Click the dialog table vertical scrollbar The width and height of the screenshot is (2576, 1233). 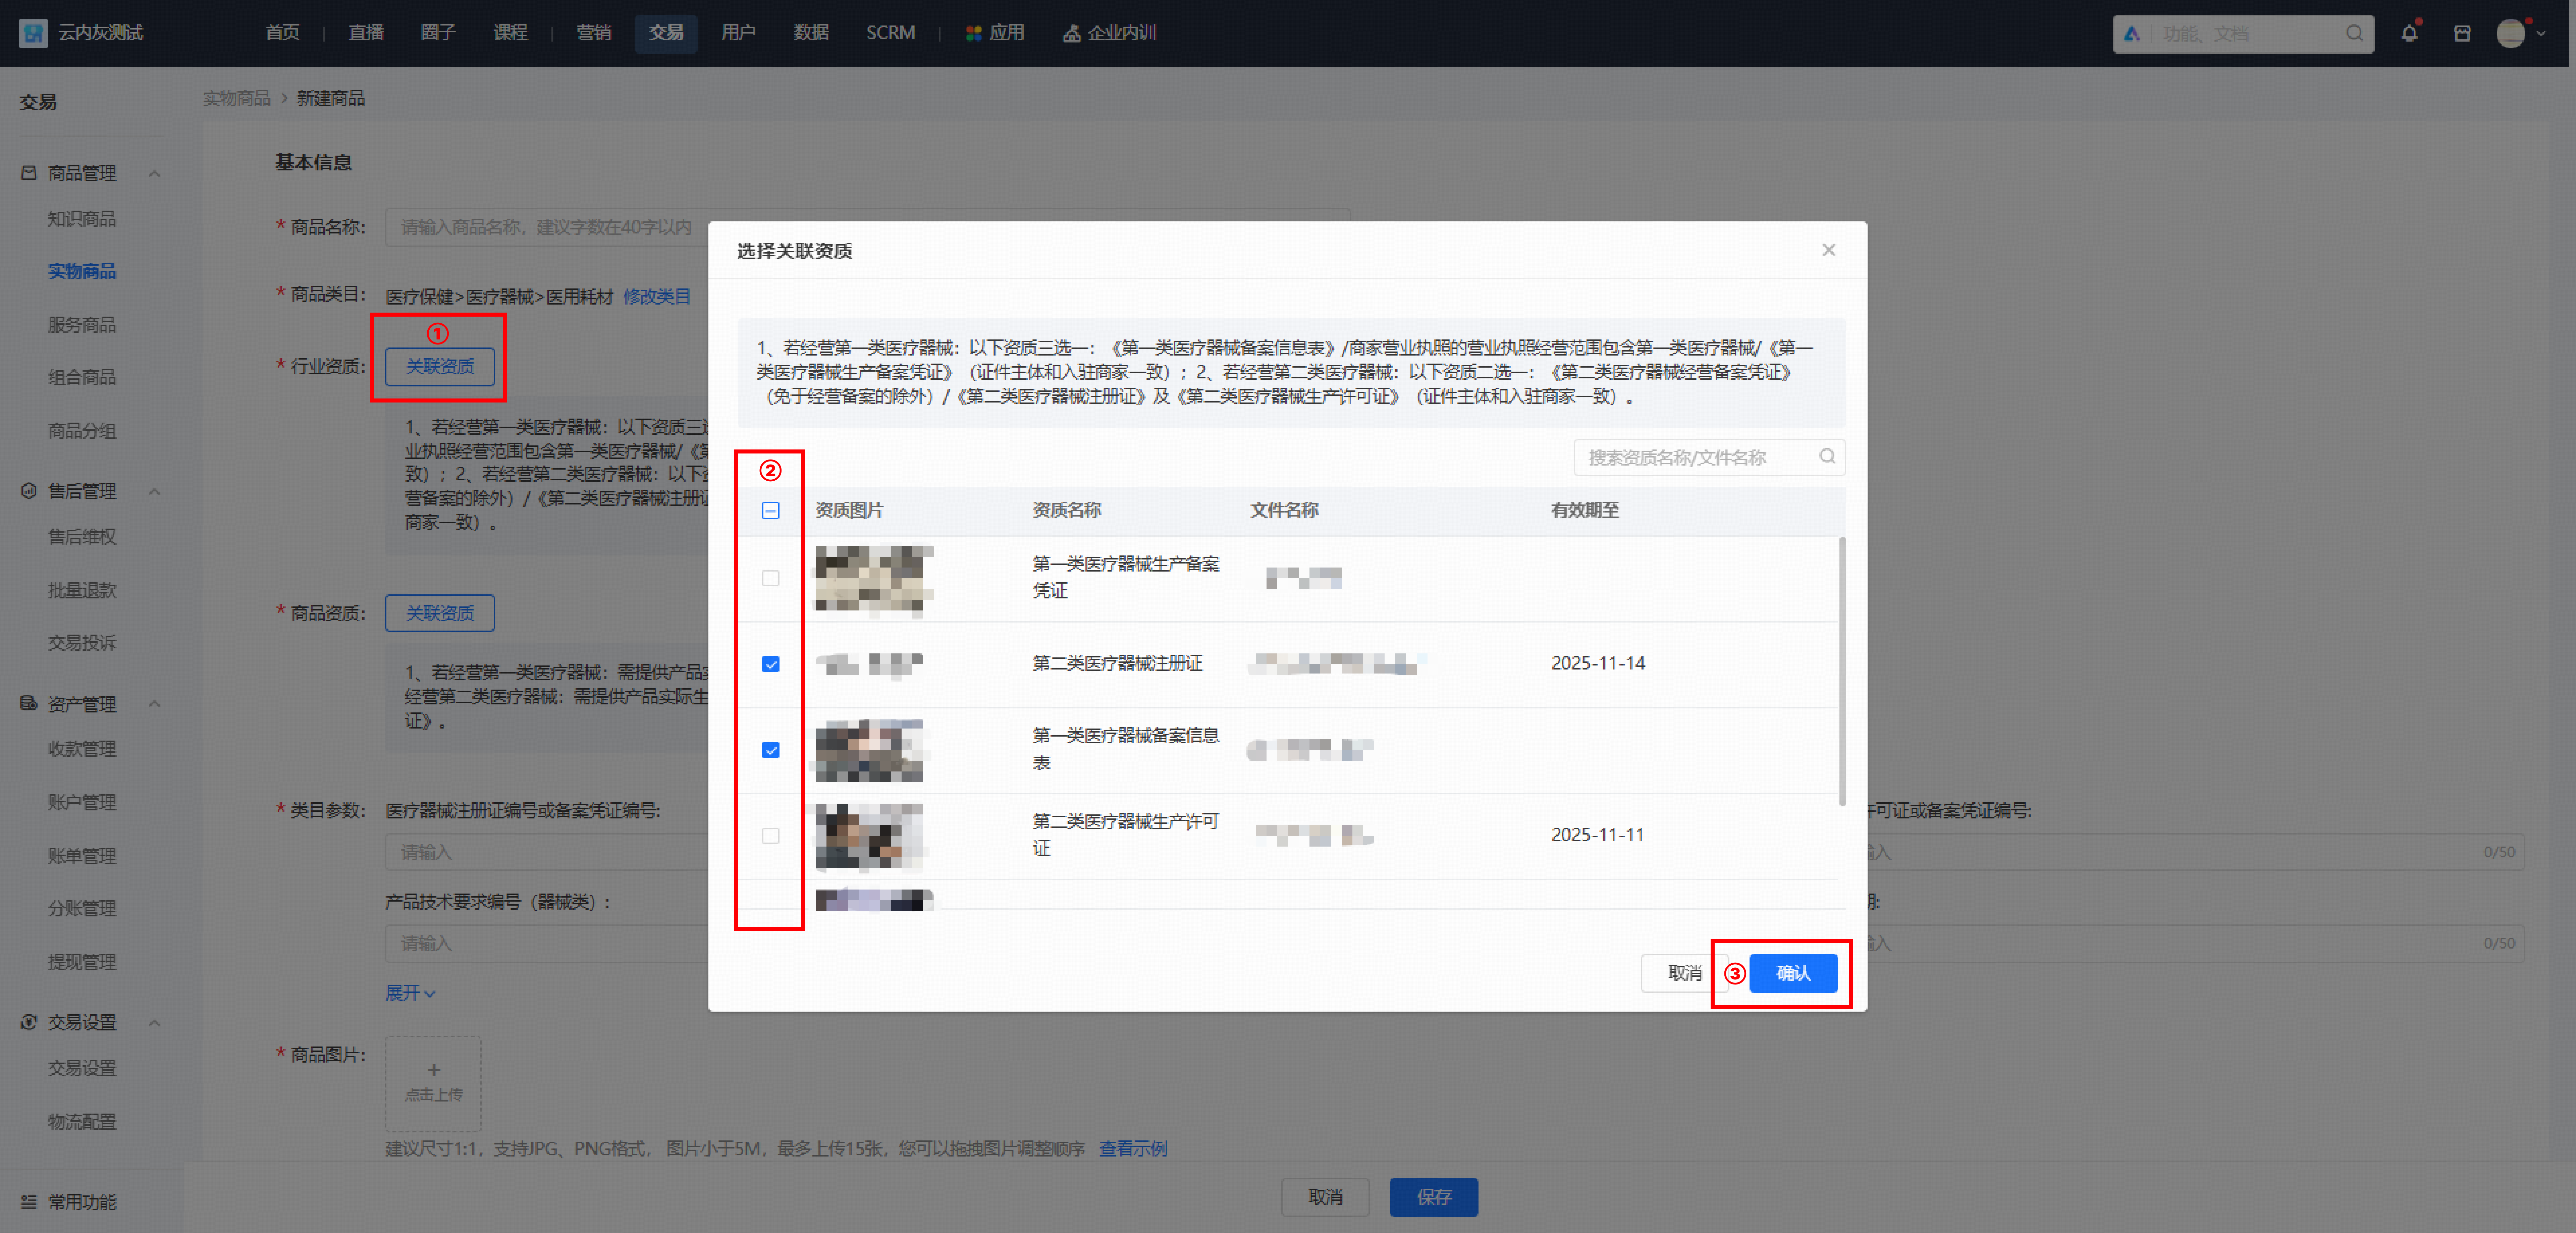click(x=1842, y=671)
